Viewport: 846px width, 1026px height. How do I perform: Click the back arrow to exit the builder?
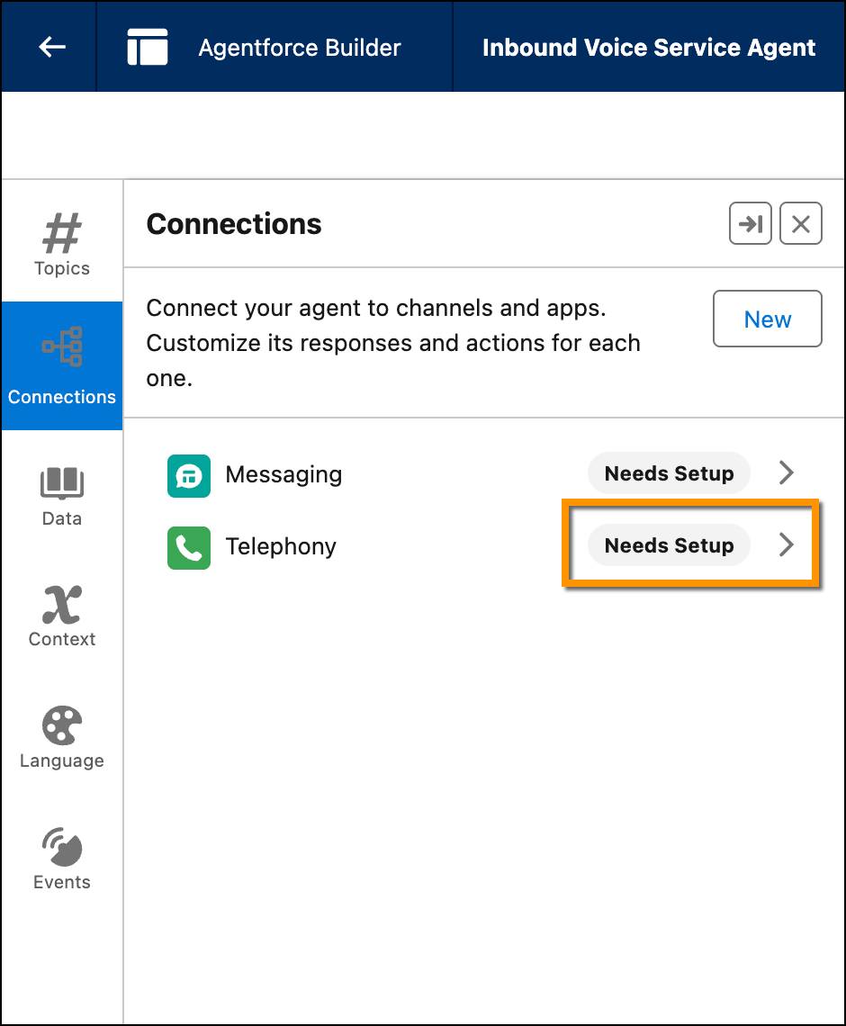49,46
